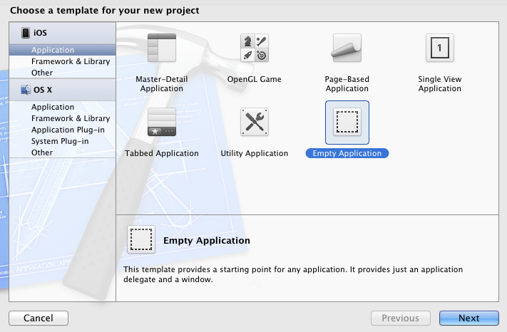
Task: Select Application Plug-in under OS X
Action: 68,130
